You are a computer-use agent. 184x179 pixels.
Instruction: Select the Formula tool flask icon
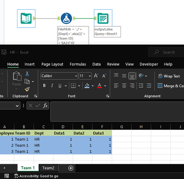(x=66, y=18)
